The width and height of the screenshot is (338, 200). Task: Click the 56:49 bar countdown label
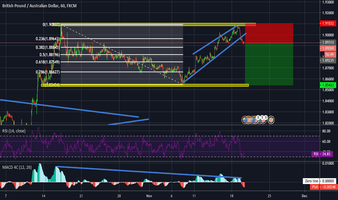[327, 54]
